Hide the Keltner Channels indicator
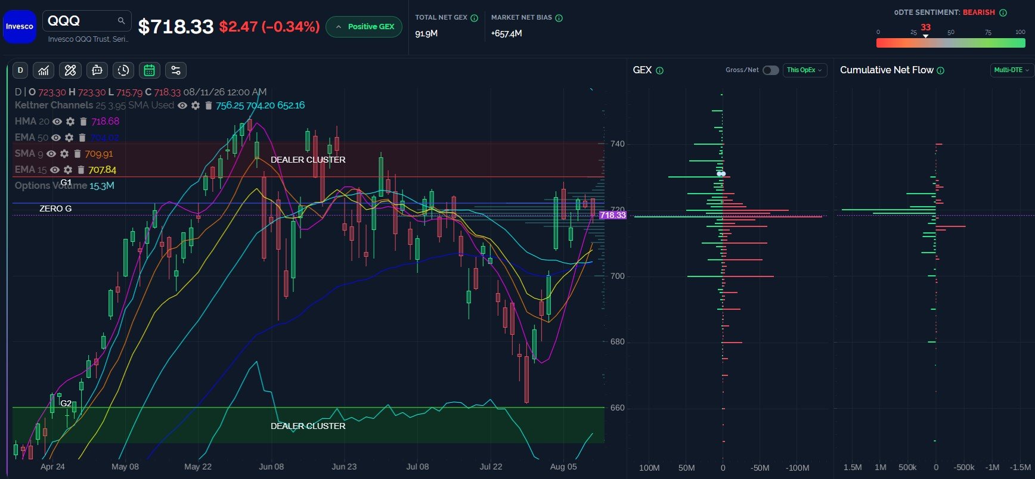This screenshot has height=479, width=1035. pyautogui.click(x=182, y=105)
